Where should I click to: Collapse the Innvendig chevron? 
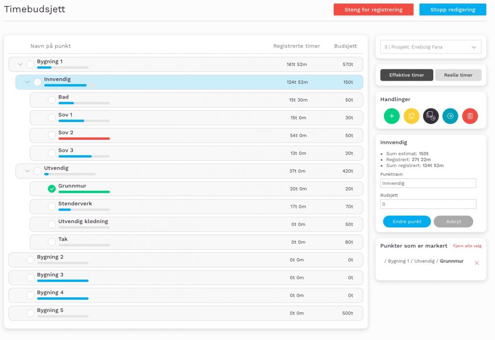tap(27, 82)
